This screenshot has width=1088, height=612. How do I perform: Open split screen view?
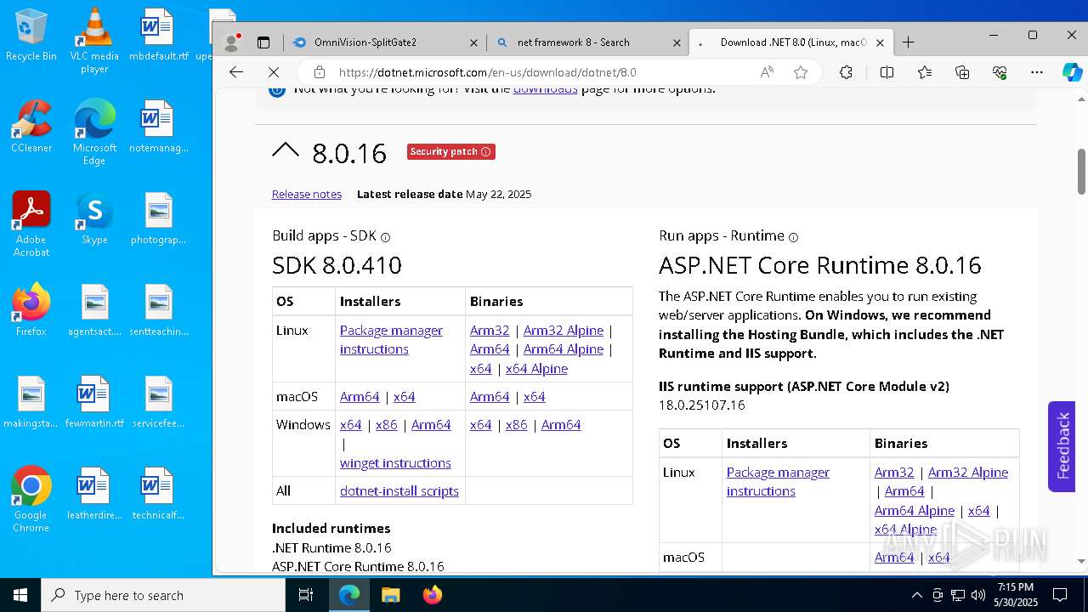coord(887,72)
